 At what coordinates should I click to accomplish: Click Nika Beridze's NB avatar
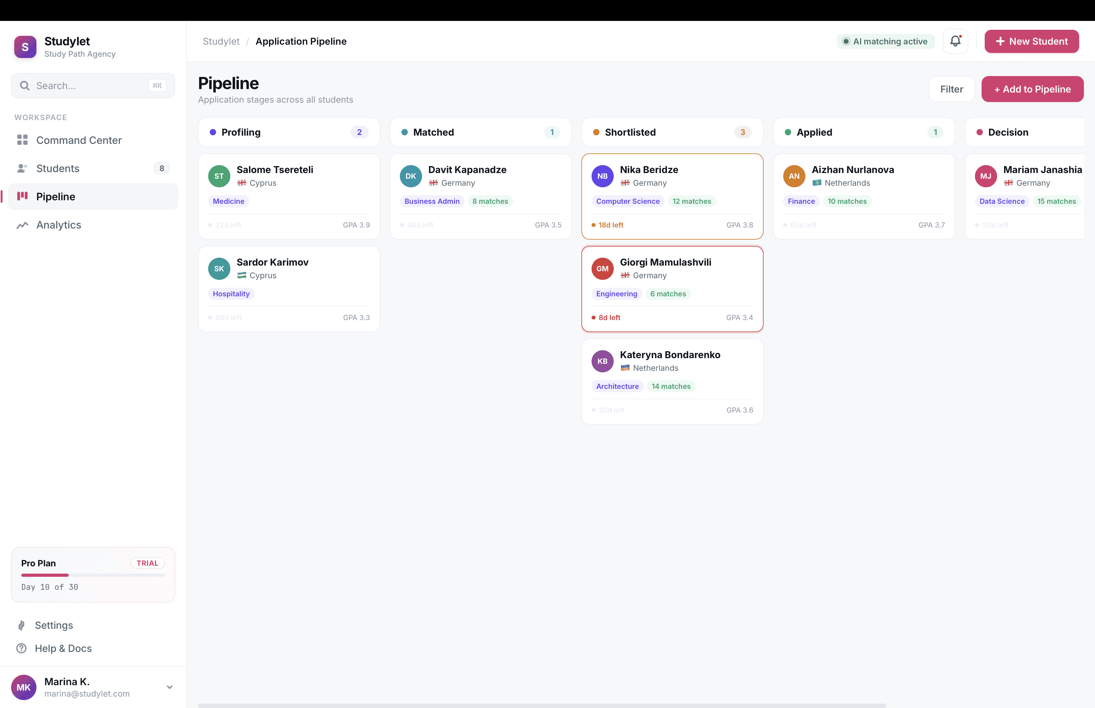point(602,176)
